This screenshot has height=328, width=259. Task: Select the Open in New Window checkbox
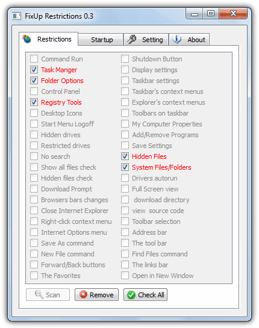[x=125, y=276]
